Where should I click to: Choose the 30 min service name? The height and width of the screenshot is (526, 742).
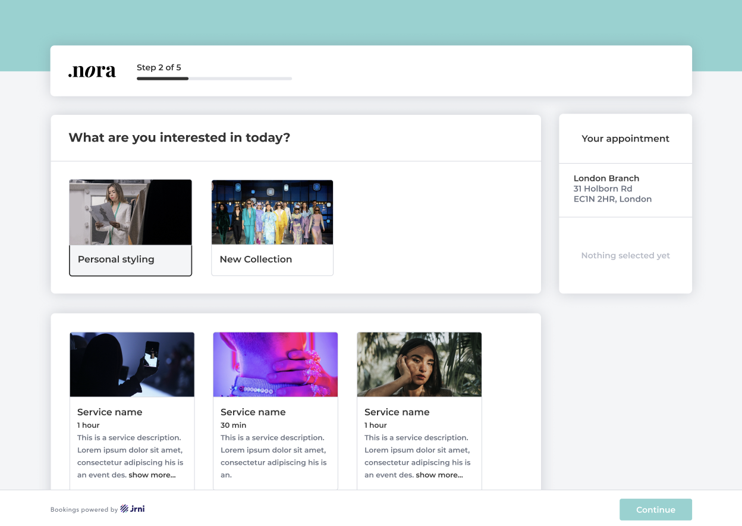tap(253, 412)
